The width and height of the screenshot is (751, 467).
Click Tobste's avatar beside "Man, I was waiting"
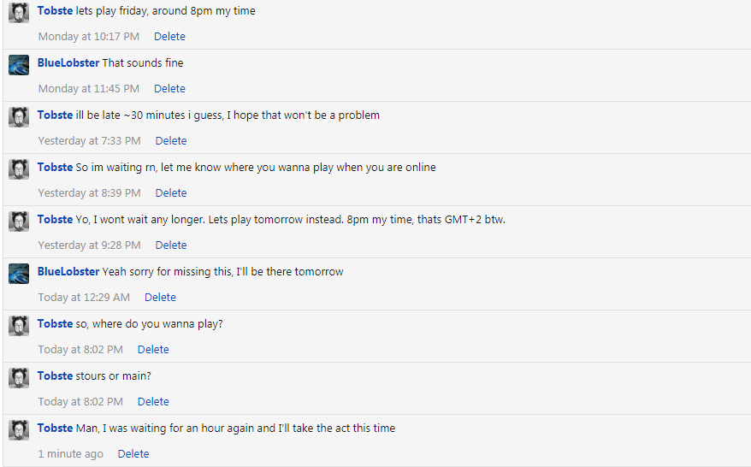coord(19,430)
